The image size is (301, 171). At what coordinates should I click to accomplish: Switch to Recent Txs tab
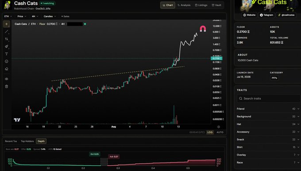pyautogui.click(x=11, y=141)
